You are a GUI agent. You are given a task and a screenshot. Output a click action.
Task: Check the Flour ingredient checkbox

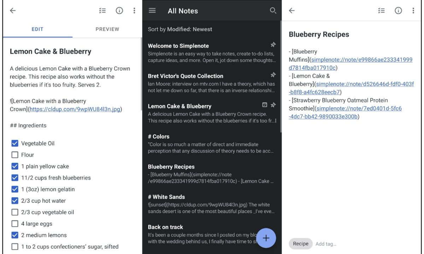14,155
